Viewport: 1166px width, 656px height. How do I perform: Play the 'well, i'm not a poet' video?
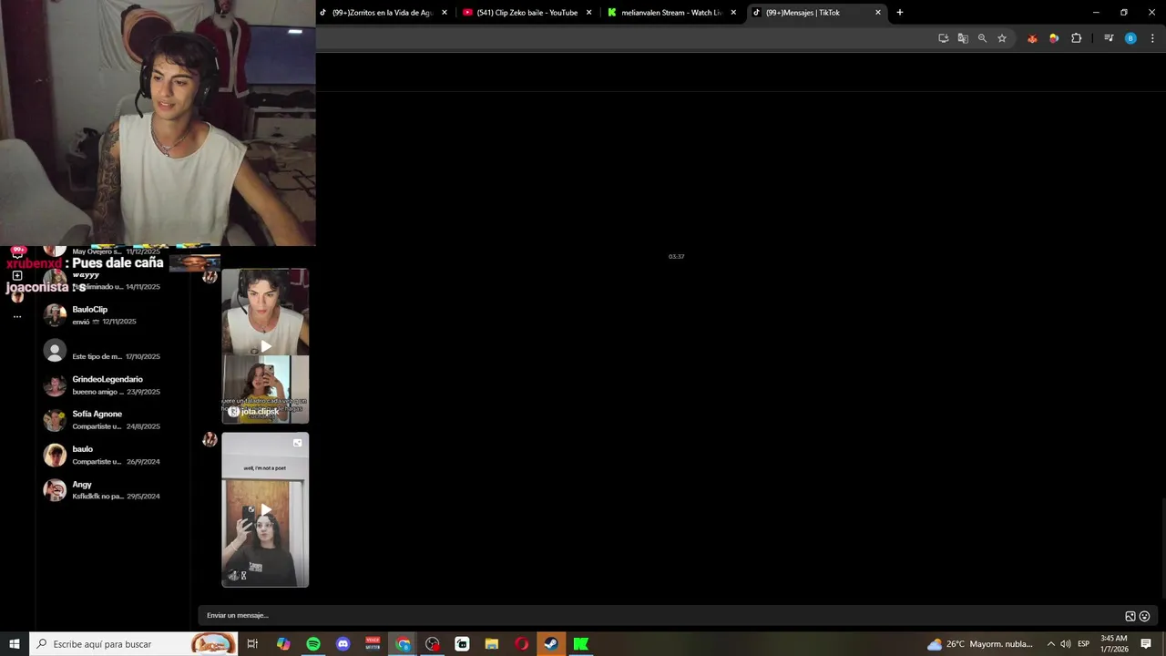(x=265, y=510)
